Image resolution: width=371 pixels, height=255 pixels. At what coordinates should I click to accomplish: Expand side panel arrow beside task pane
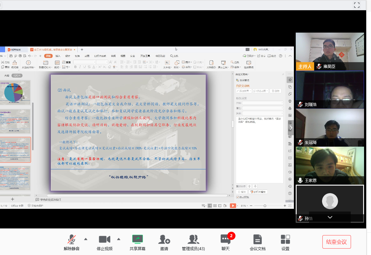(291, 128)
